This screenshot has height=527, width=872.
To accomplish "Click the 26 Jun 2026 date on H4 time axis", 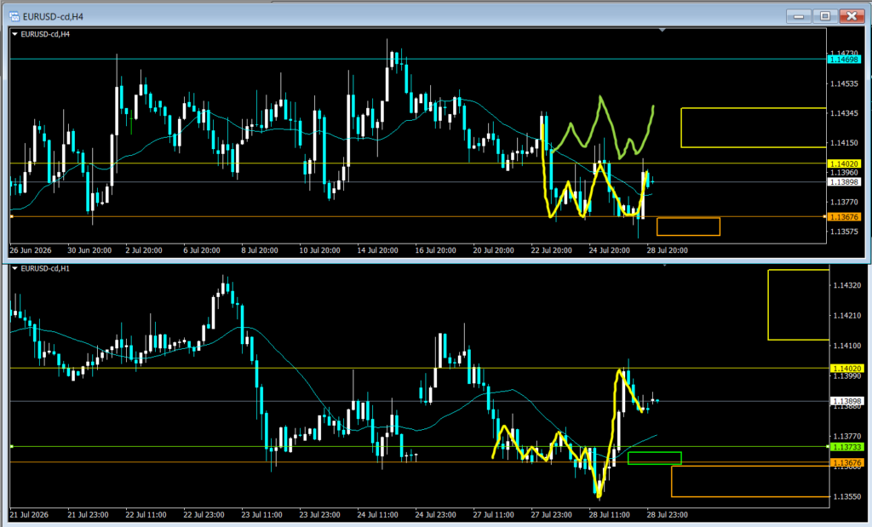I will [x=31, y=250].
